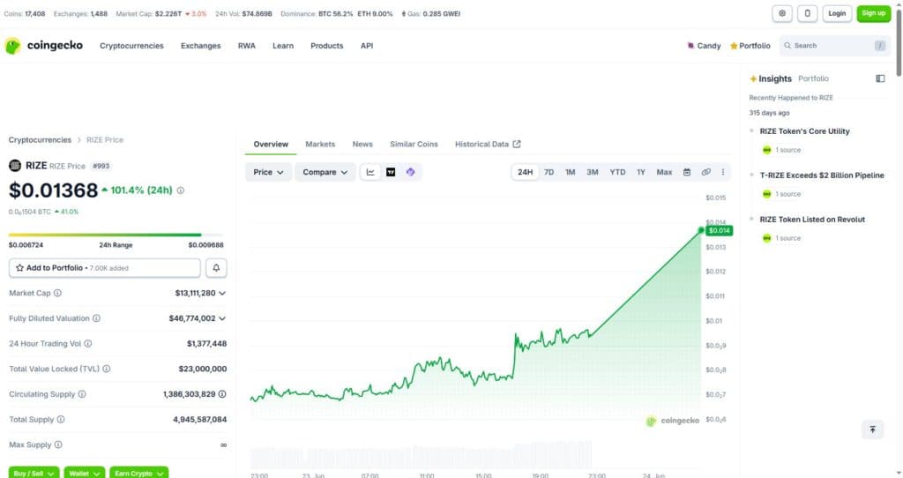Click the 24h Range progress bar

pos(116,235)
